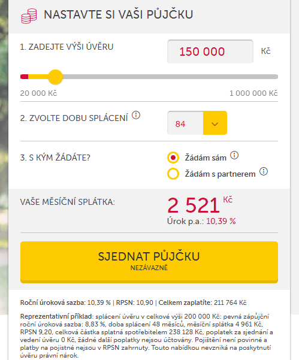299x360 pixels.
Task: Click the grey slider track near 1 000 000 Kč
Action: (264, 77)
